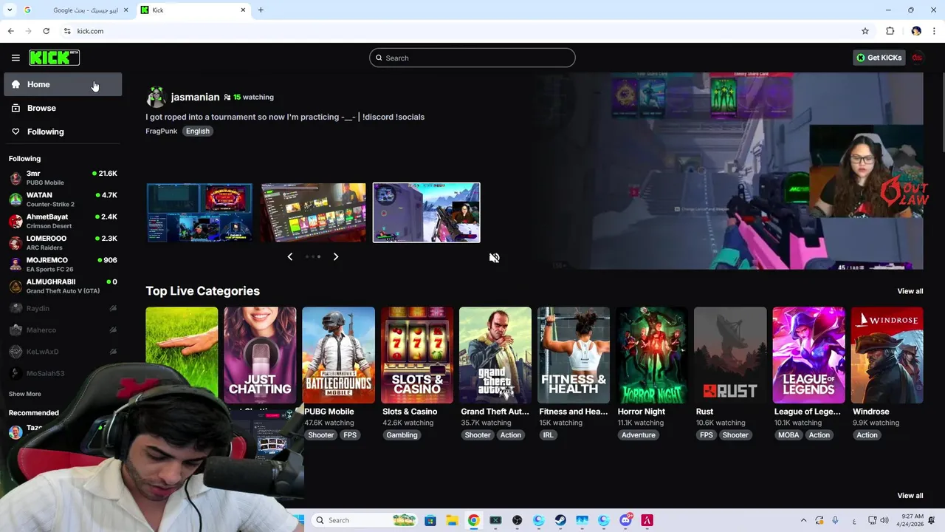View all Top Live Categories
The image size is (945, 532).
tap(910, 291)
